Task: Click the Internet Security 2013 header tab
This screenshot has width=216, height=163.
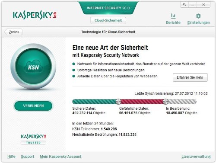Action: 108,8
